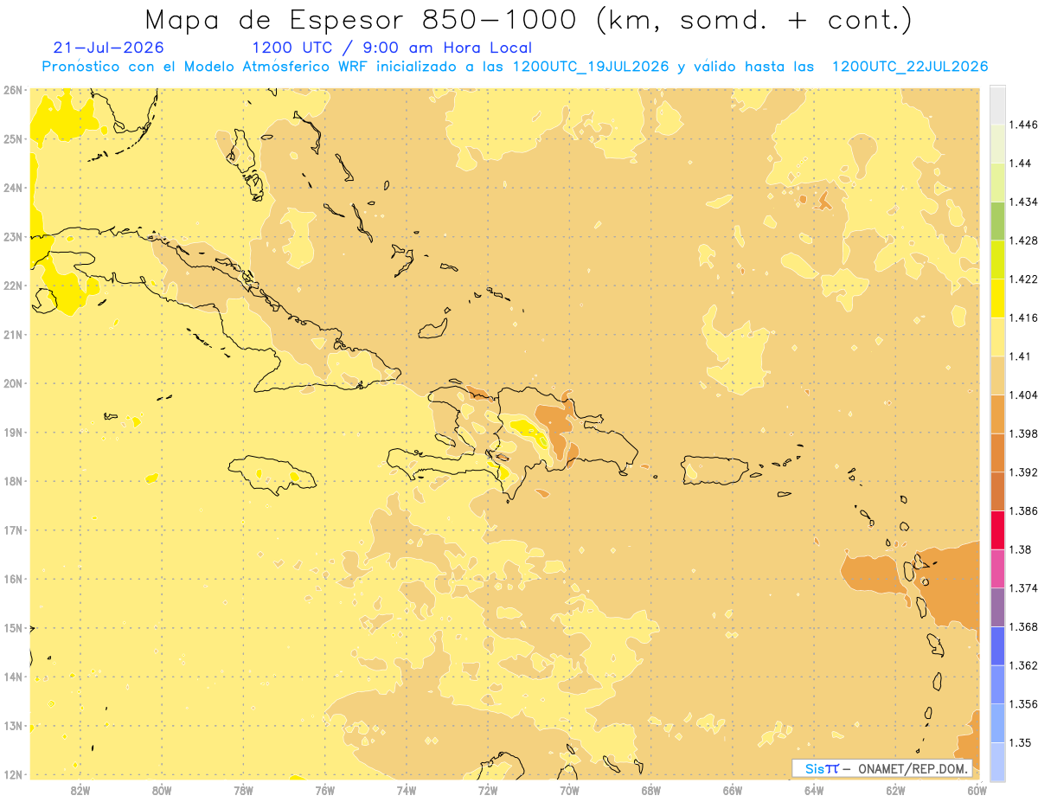Viewport: 1038px width, 802px height.
Task: Click the legend value "1.356"
Action: (1023, 703)
